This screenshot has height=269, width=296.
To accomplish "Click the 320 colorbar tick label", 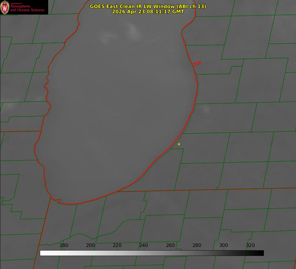I will (250, 245).
